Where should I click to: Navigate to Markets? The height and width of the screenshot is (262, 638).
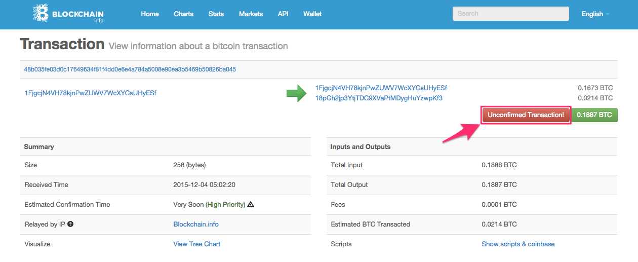coord(251,14)
